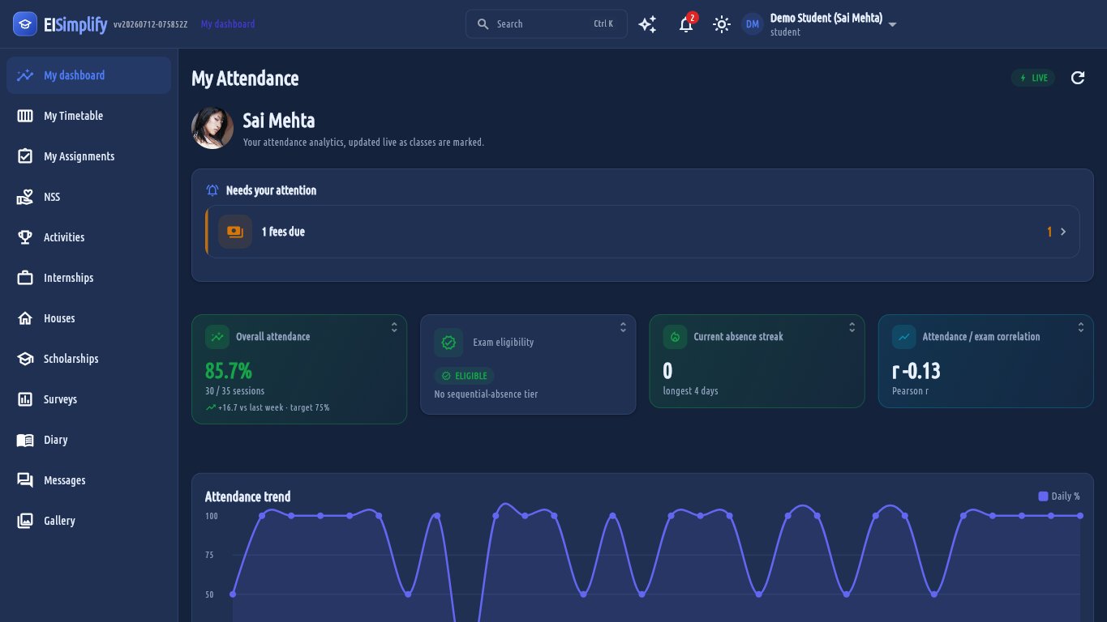Image resolution: width=1107 pixels, height=622 pixels.
Task: Click the DM user avatar badge
Action: 753,24
